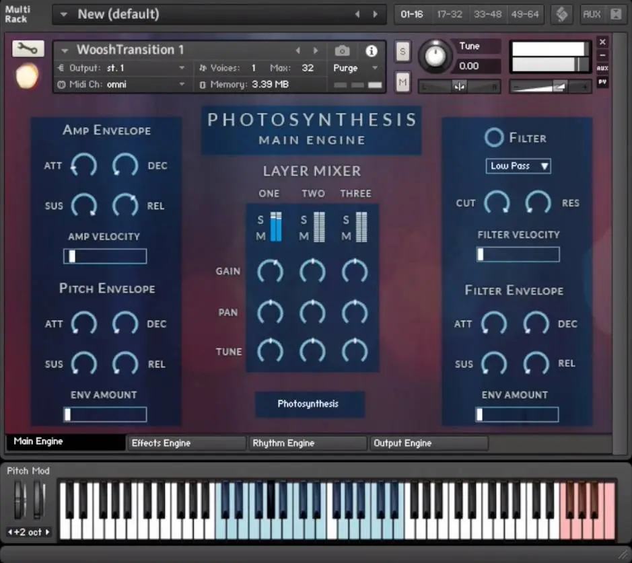Click layer THREE TUNE knob
Image resolution: width=632 pixels, height=563 pixels.
(355, 351)
